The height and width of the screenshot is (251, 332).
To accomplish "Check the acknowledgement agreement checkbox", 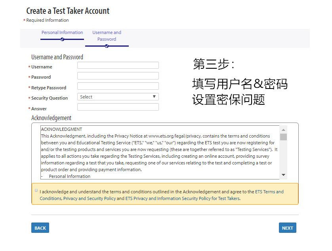I will [36, 191].
